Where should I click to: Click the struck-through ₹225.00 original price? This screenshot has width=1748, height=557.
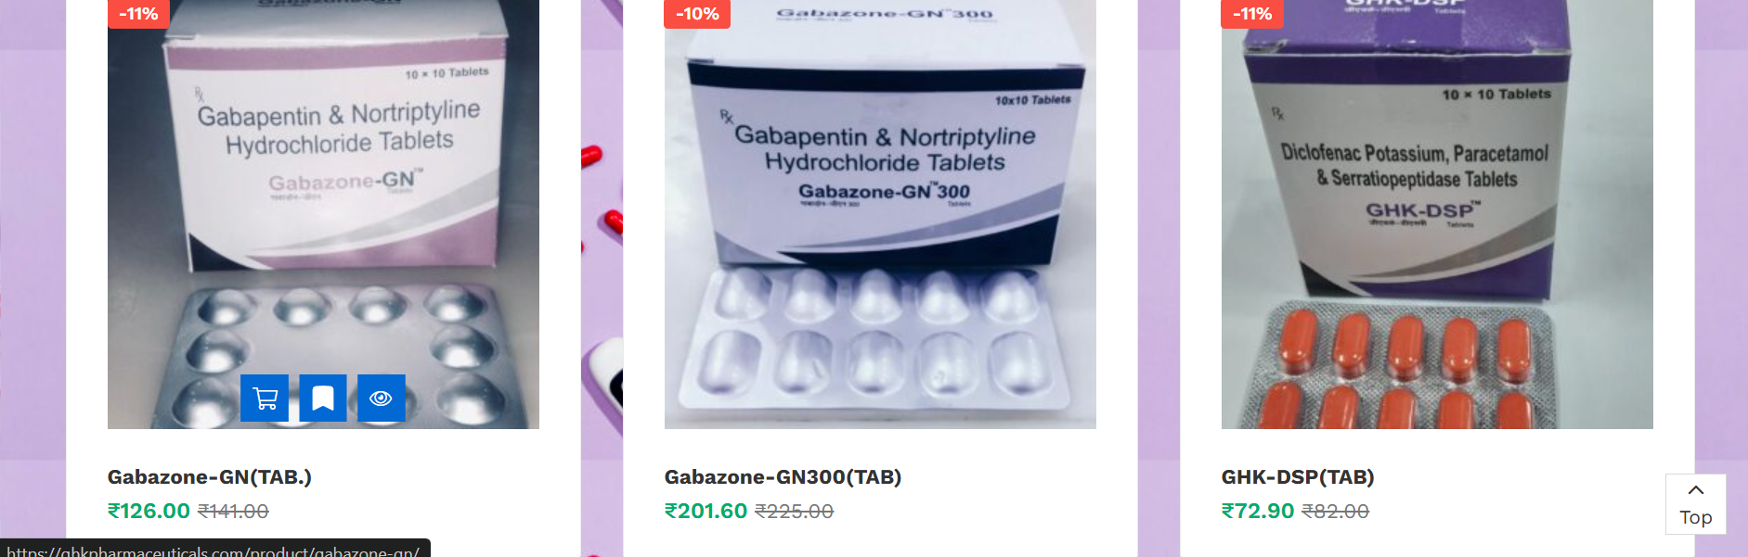794,512
